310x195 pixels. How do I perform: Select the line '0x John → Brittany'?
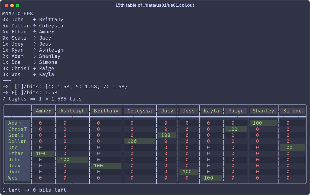coord(33,19)
